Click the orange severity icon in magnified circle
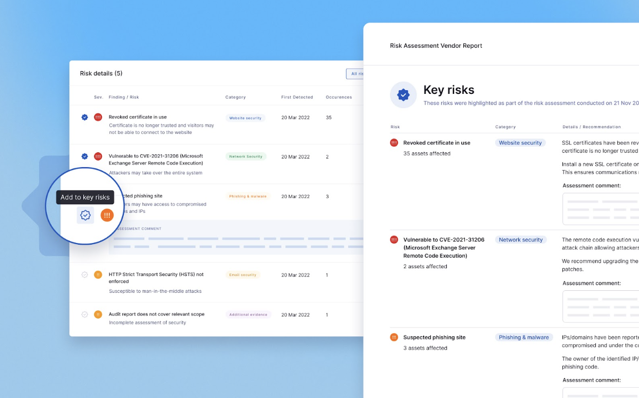This screenshot has width=639, height=398. pyautogui.click(x=107, y=215)
